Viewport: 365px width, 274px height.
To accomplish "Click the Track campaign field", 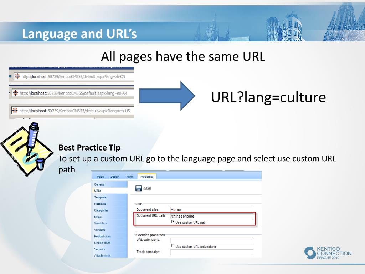I will coord(212,252).
